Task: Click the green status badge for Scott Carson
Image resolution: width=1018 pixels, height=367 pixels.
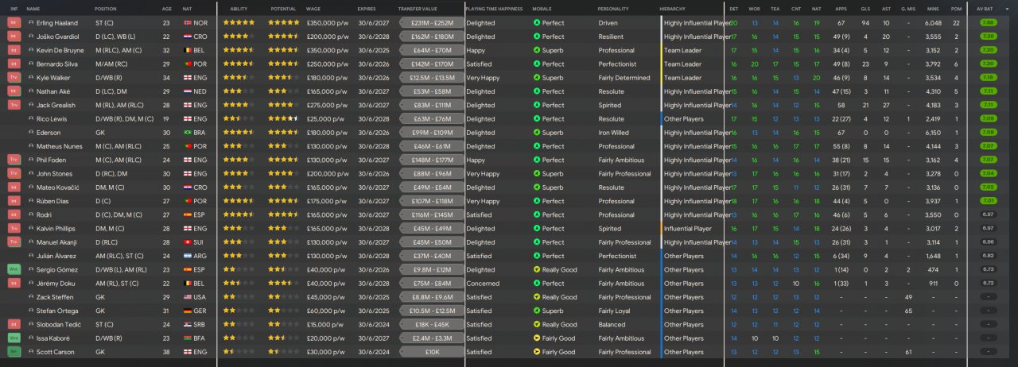Action: coord(14,352)
